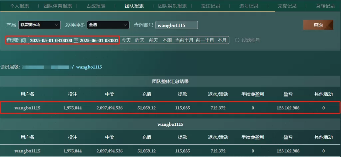Click the wangbo1115 title above second table
This screenshot has width=341, height=157.
[x=170, y=124]
